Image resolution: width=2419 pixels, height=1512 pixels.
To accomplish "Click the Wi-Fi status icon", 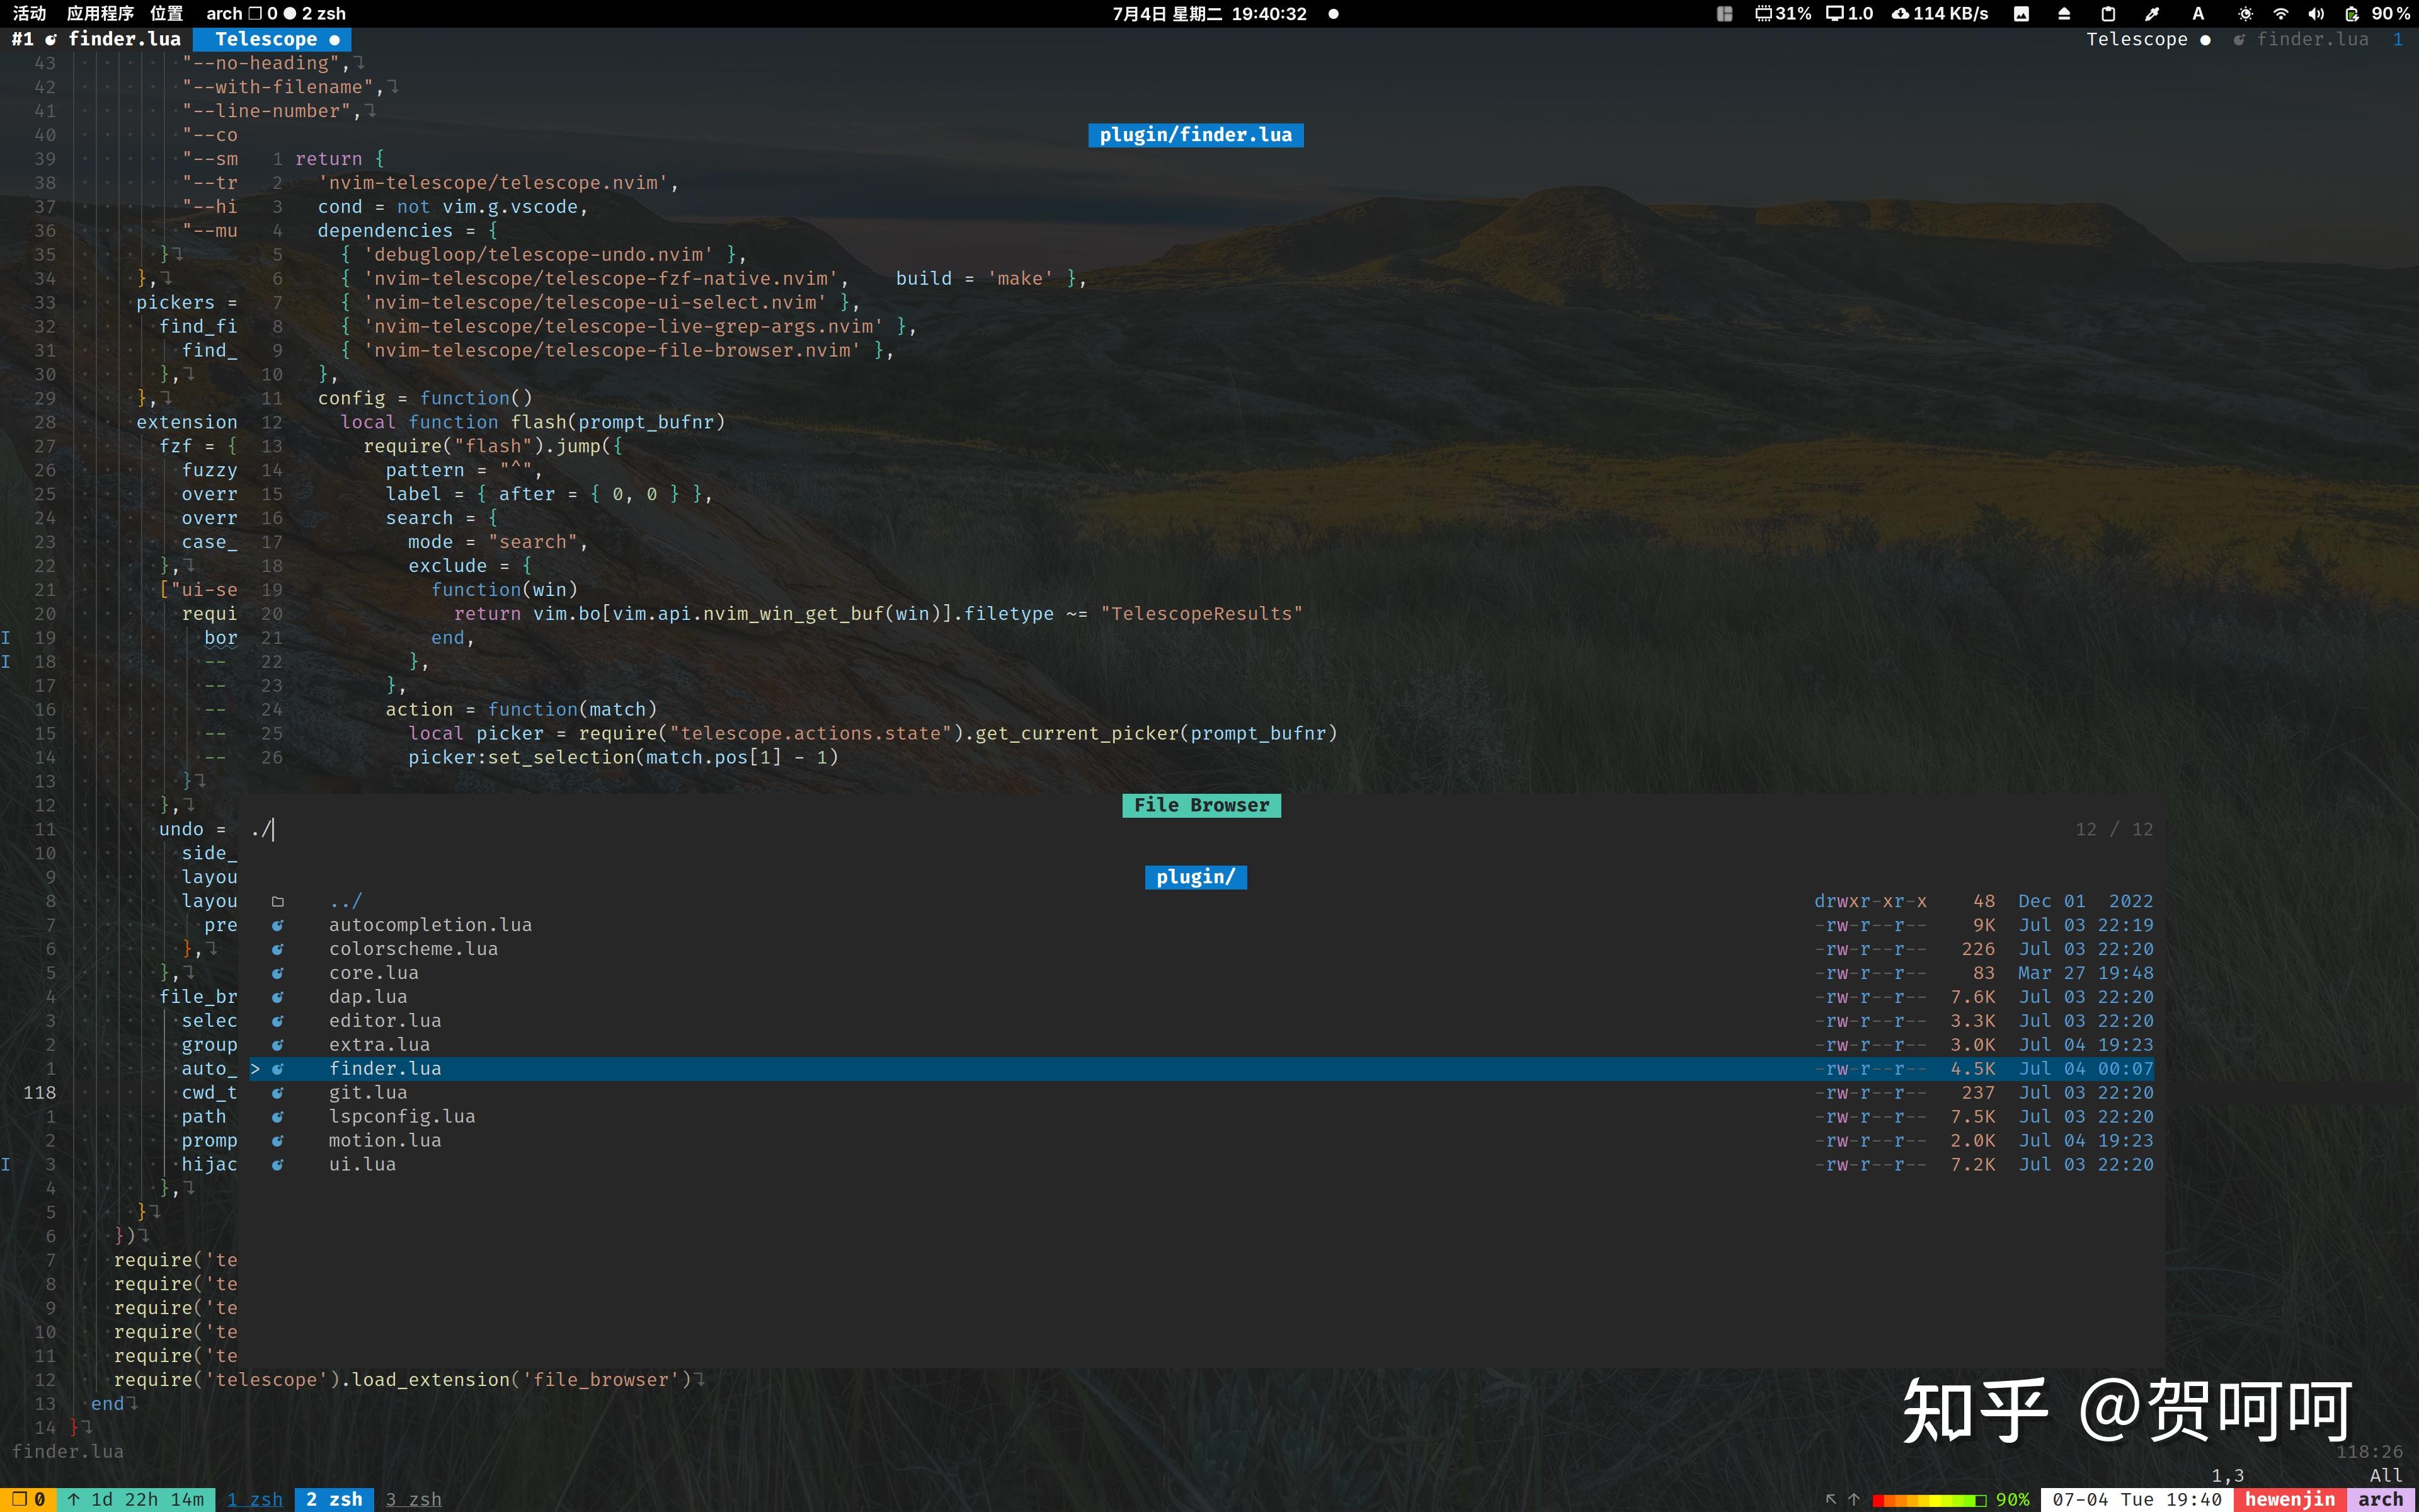I will pos(2281,14).
